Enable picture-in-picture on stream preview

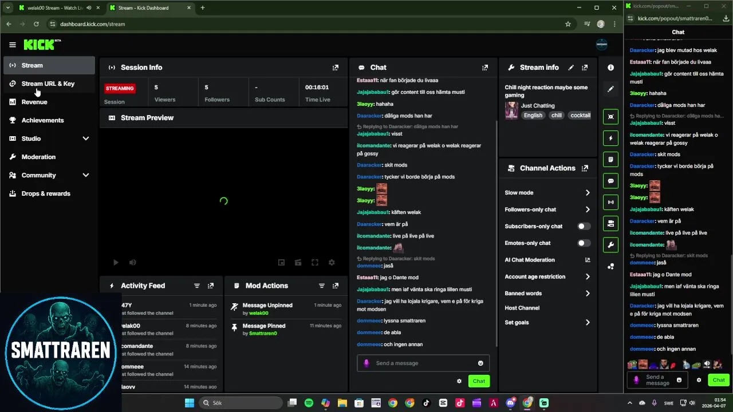(281, 263)
